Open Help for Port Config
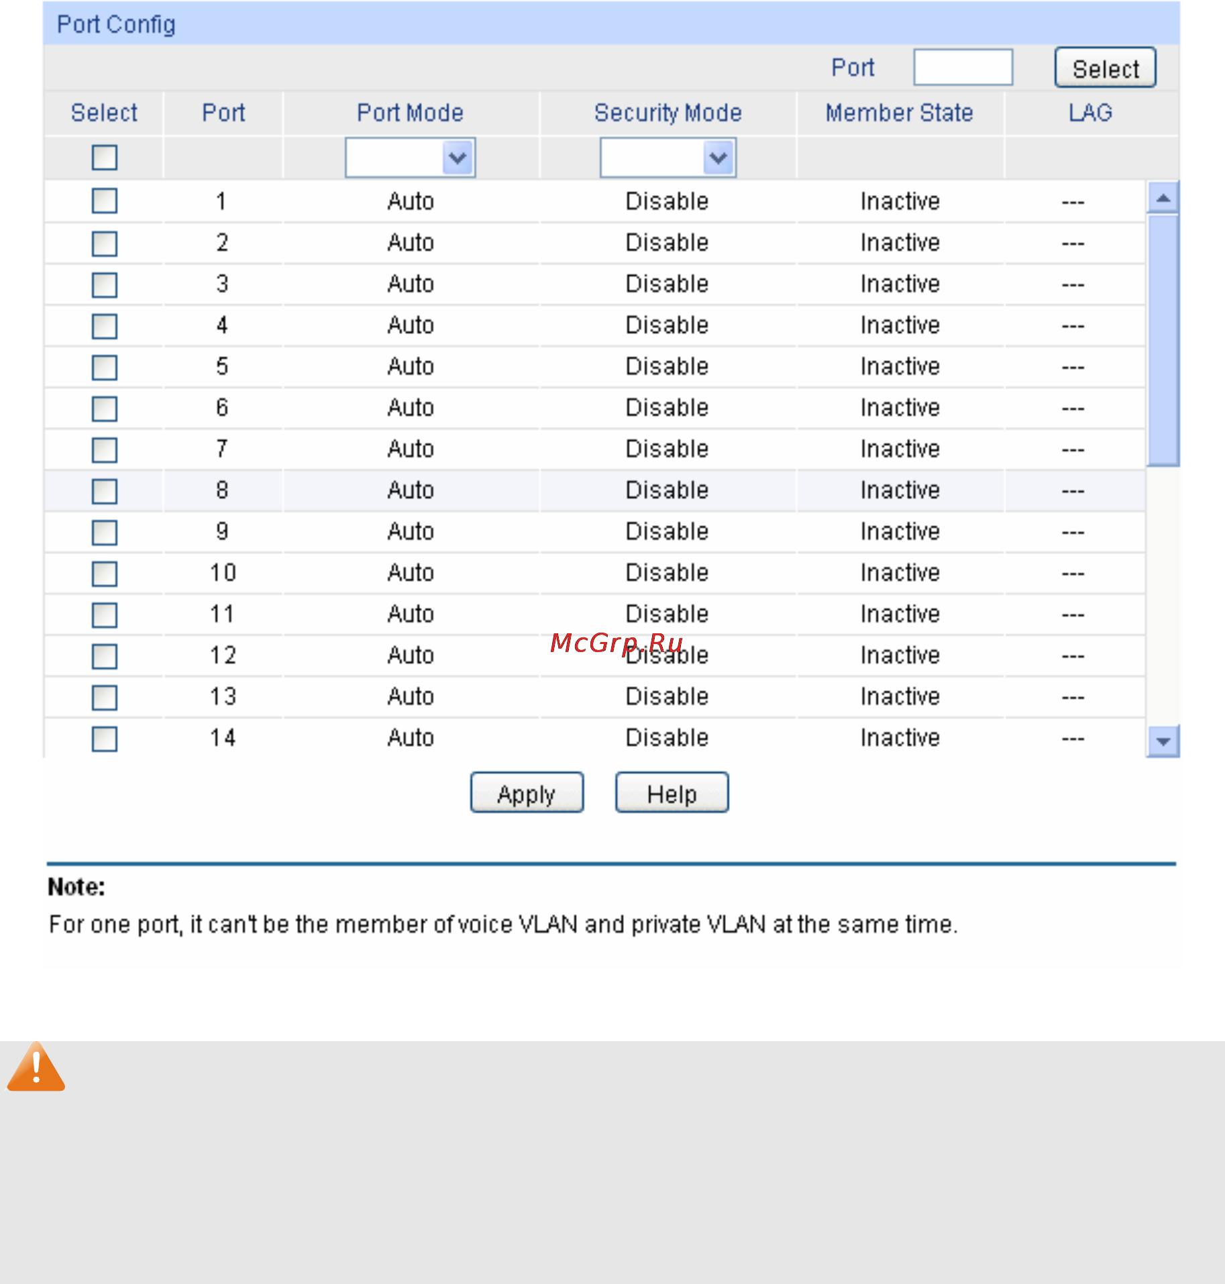The height and width of the screenshot is (1284, 1225). click(x=672, y=793)
